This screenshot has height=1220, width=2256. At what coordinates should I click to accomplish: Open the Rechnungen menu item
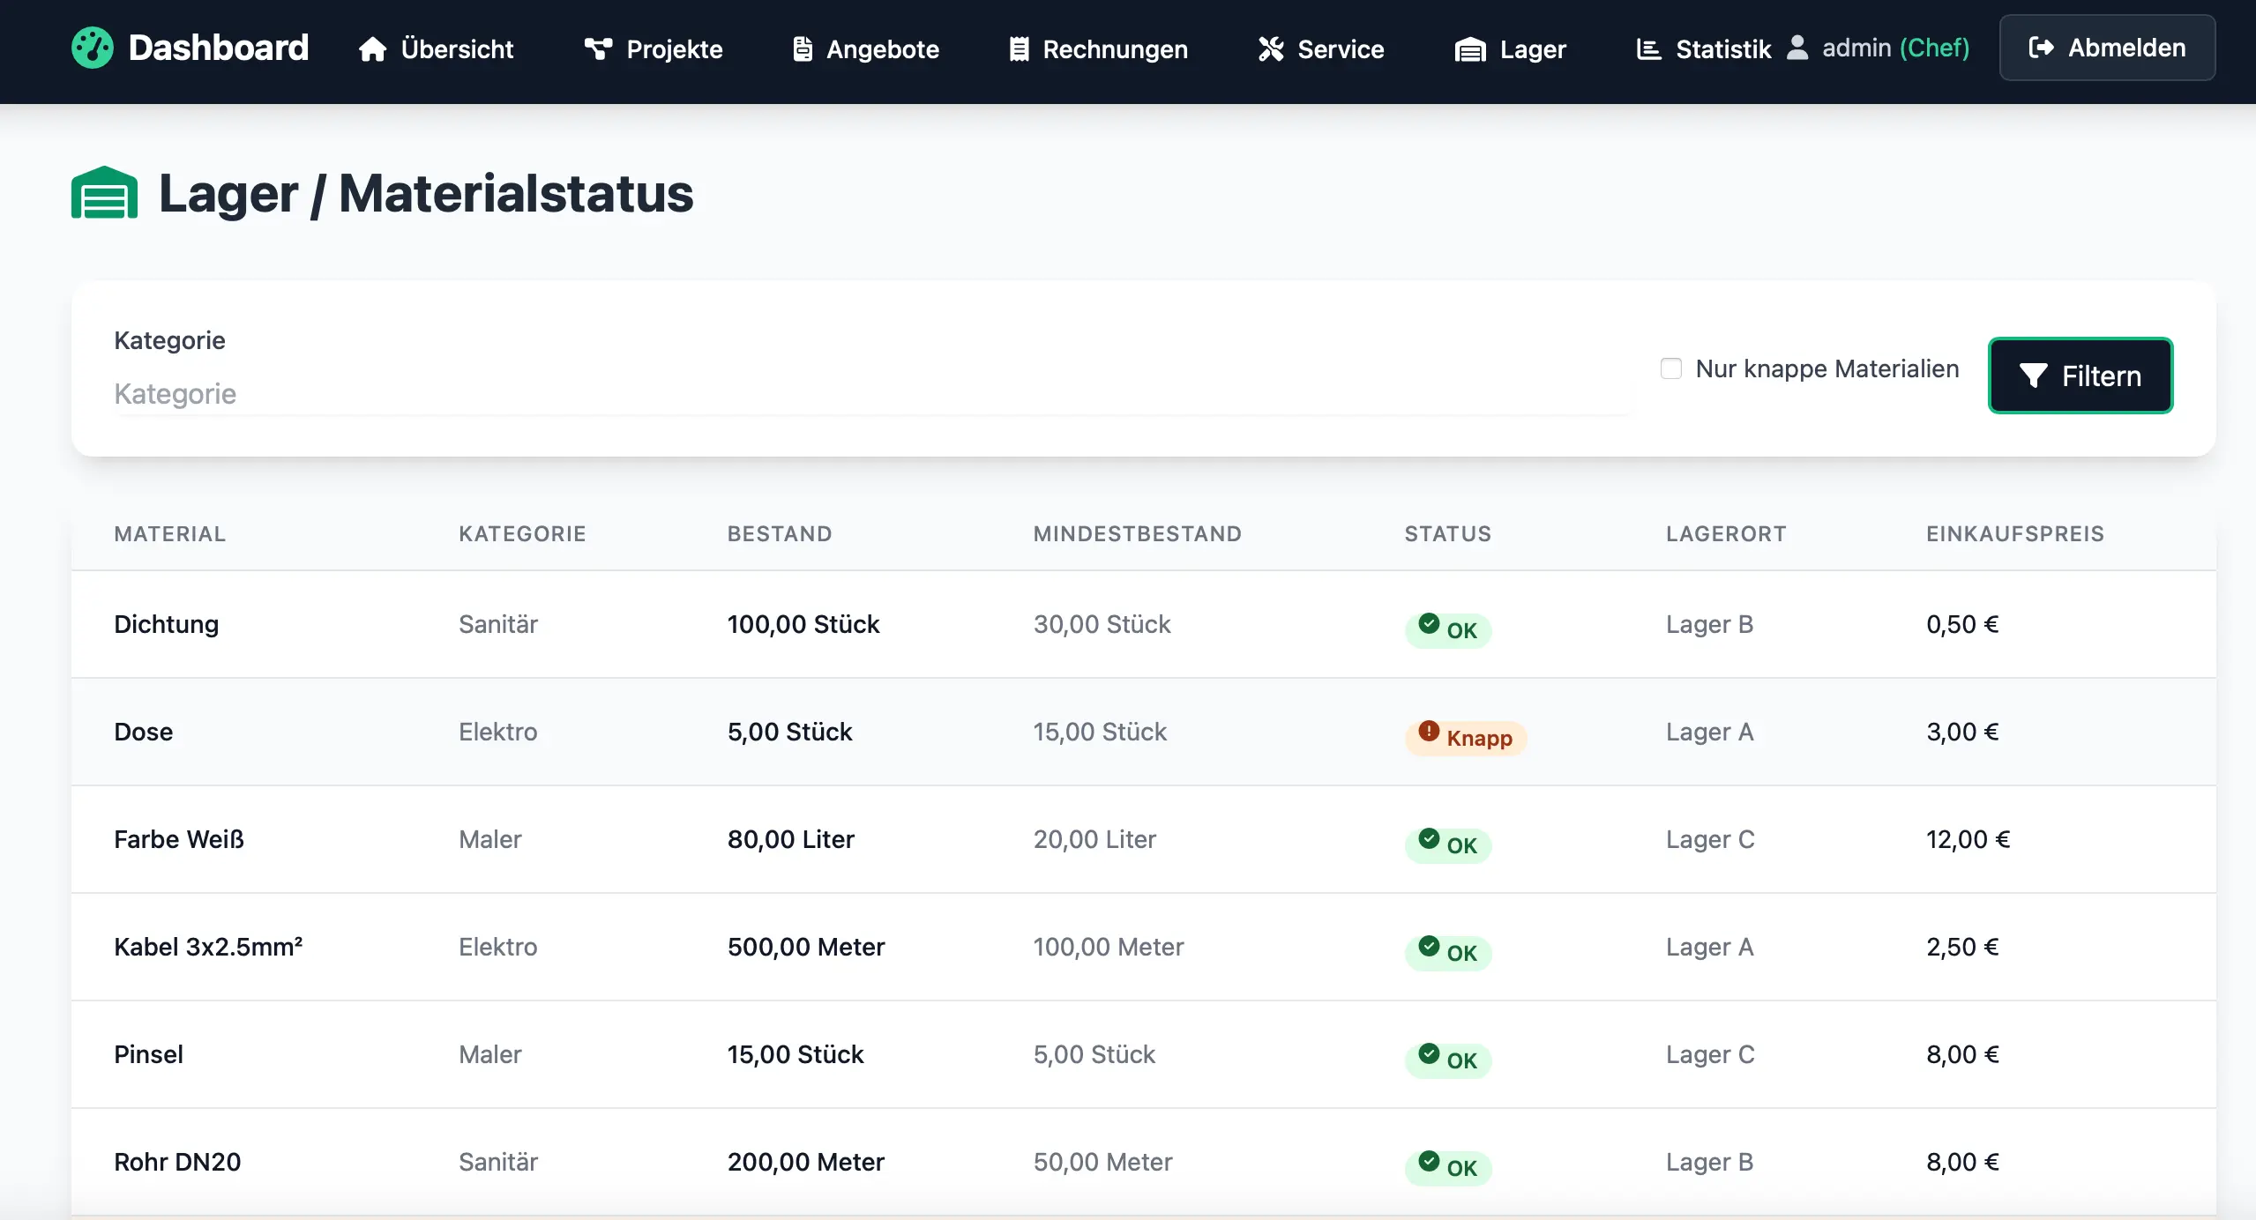tap(1098, 48)
